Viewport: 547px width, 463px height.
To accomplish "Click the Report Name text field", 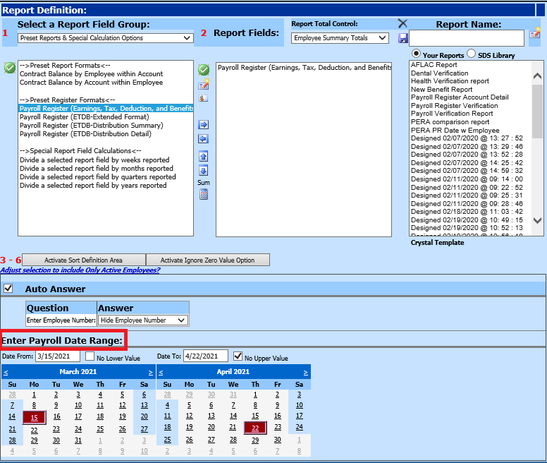I will [466, 37].
